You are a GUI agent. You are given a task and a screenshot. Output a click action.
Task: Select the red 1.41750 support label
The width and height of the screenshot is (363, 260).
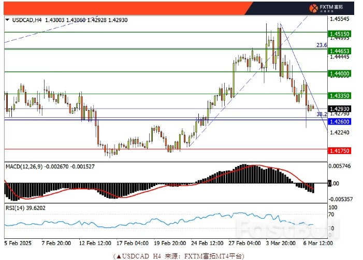point(340,150)
